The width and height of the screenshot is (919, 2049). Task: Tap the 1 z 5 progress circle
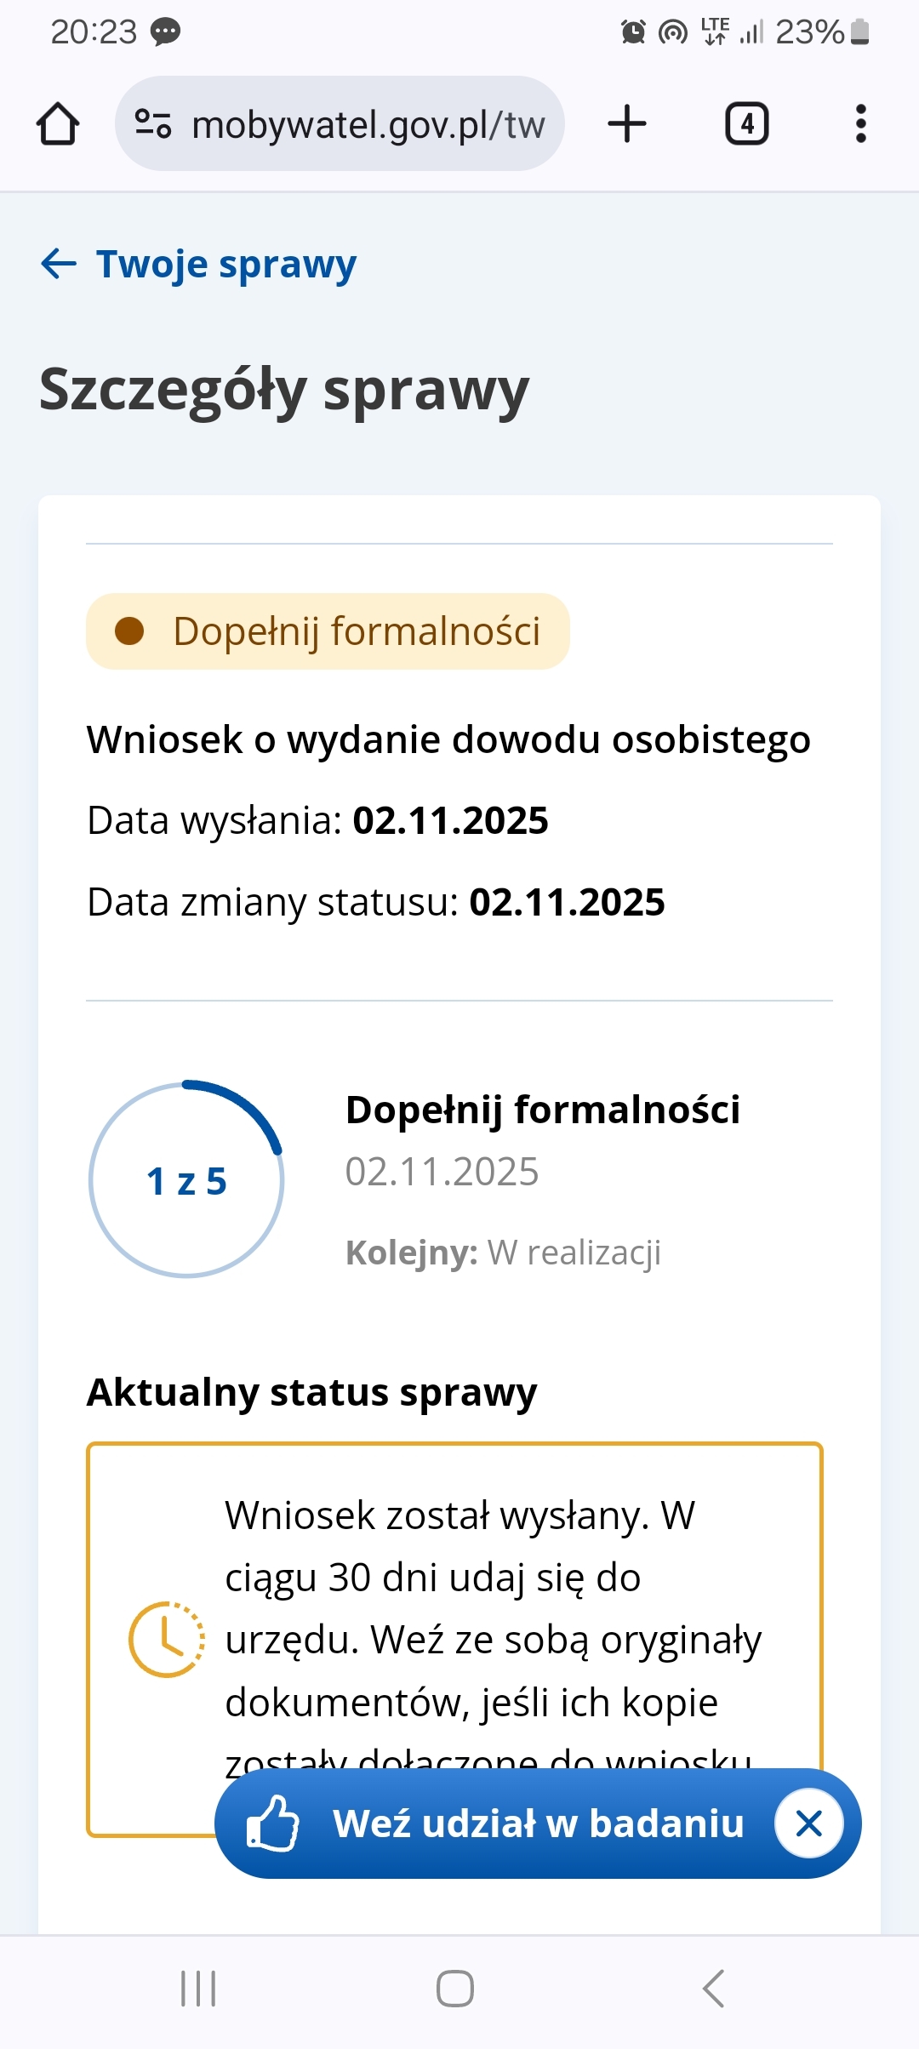tap(186, 1180)
